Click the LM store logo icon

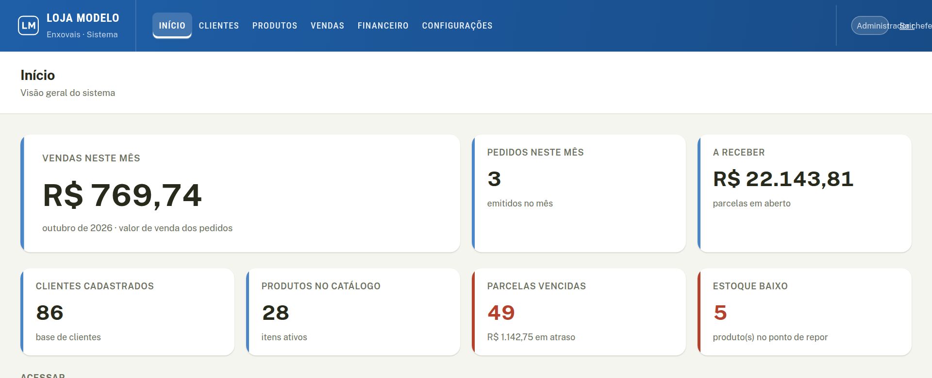pos(28,26)
